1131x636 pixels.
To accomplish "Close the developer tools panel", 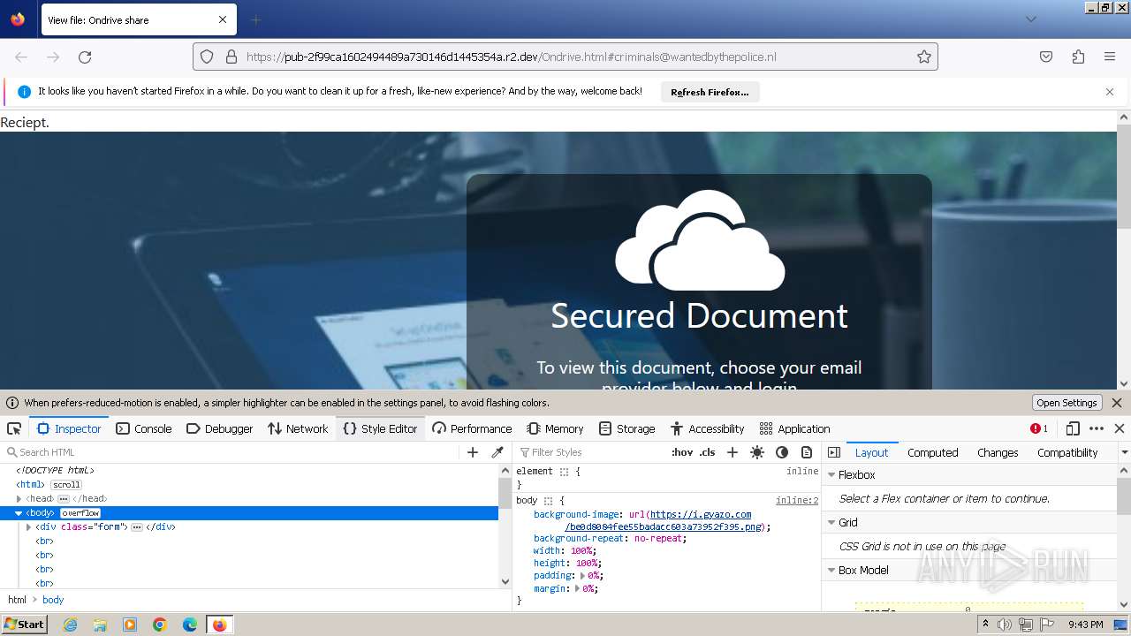I will pos(1120,428).
